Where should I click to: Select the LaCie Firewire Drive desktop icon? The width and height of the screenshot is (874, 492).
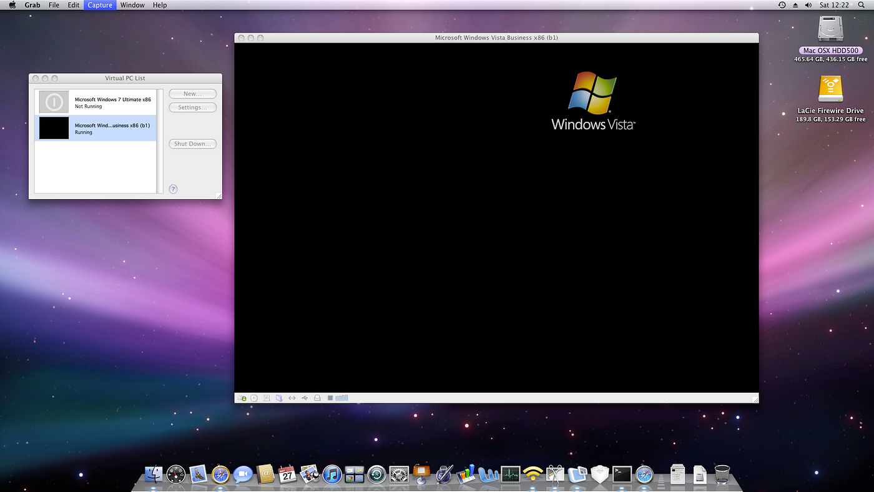830,89
